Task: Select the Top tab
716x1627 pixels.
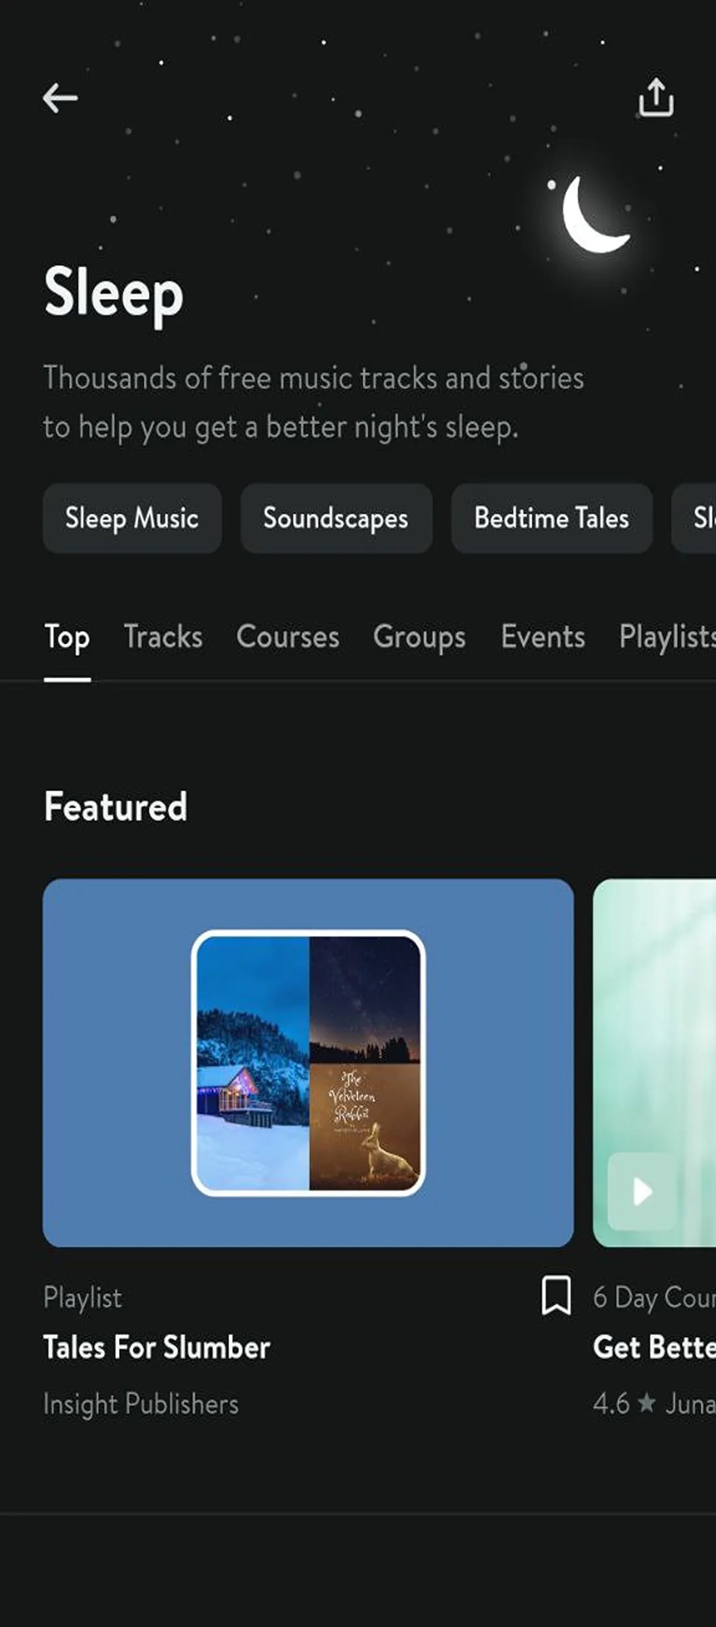Action: pyautogui.click(x=68, y=638)
